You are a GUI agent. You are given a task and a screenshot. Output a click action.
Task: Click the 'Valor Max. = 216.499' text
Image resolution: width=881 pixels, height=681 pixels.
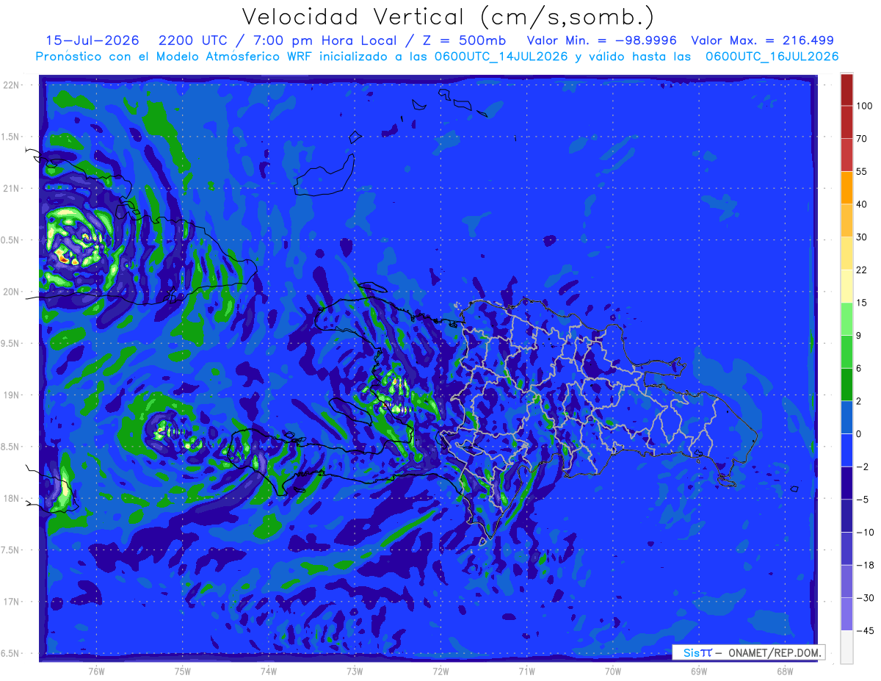tap(763, 40)
